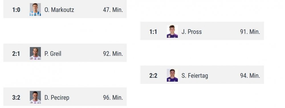Select the S. Feiertag name
This screenshot has height=108, width=285.
[195, 76]
